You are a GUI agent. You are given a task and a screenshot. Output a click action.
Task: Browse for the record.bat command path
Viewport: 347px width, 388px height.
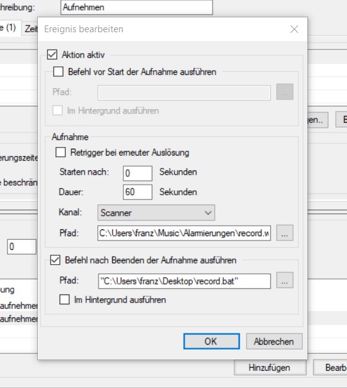(x=284, y=280)
